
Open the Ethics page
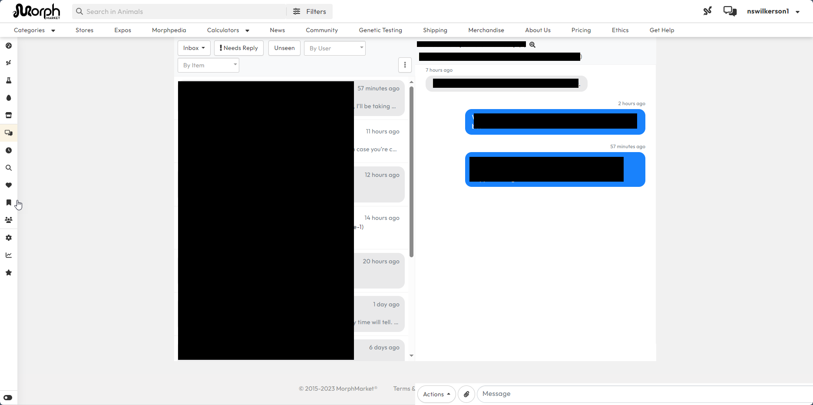click(x=620, y=30)
